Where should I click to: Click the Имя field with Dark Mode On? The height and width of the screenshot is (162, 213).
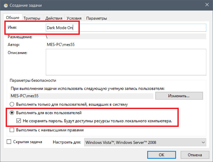126,28
